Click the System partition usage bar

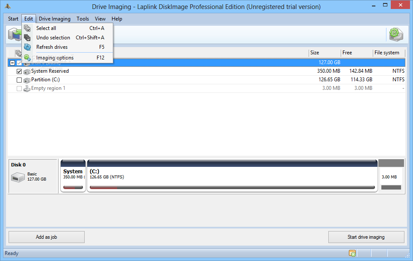pyautogui.click(x=73, y=187)
